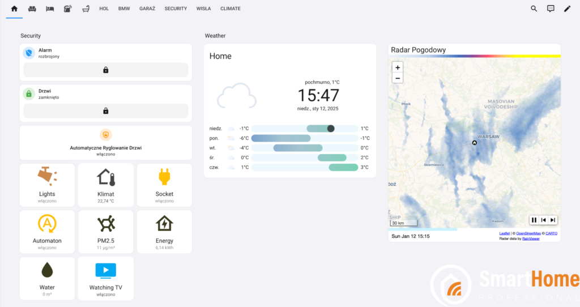The height and width of the screenshot is (307, 580).
Task: Open the bathtub bathroom tab icon
Action: tap(86, 8)
